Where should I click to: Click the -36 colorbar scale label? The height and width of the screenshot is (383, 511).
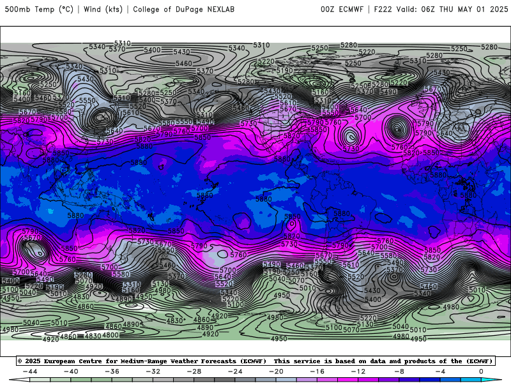coord(112,372)
